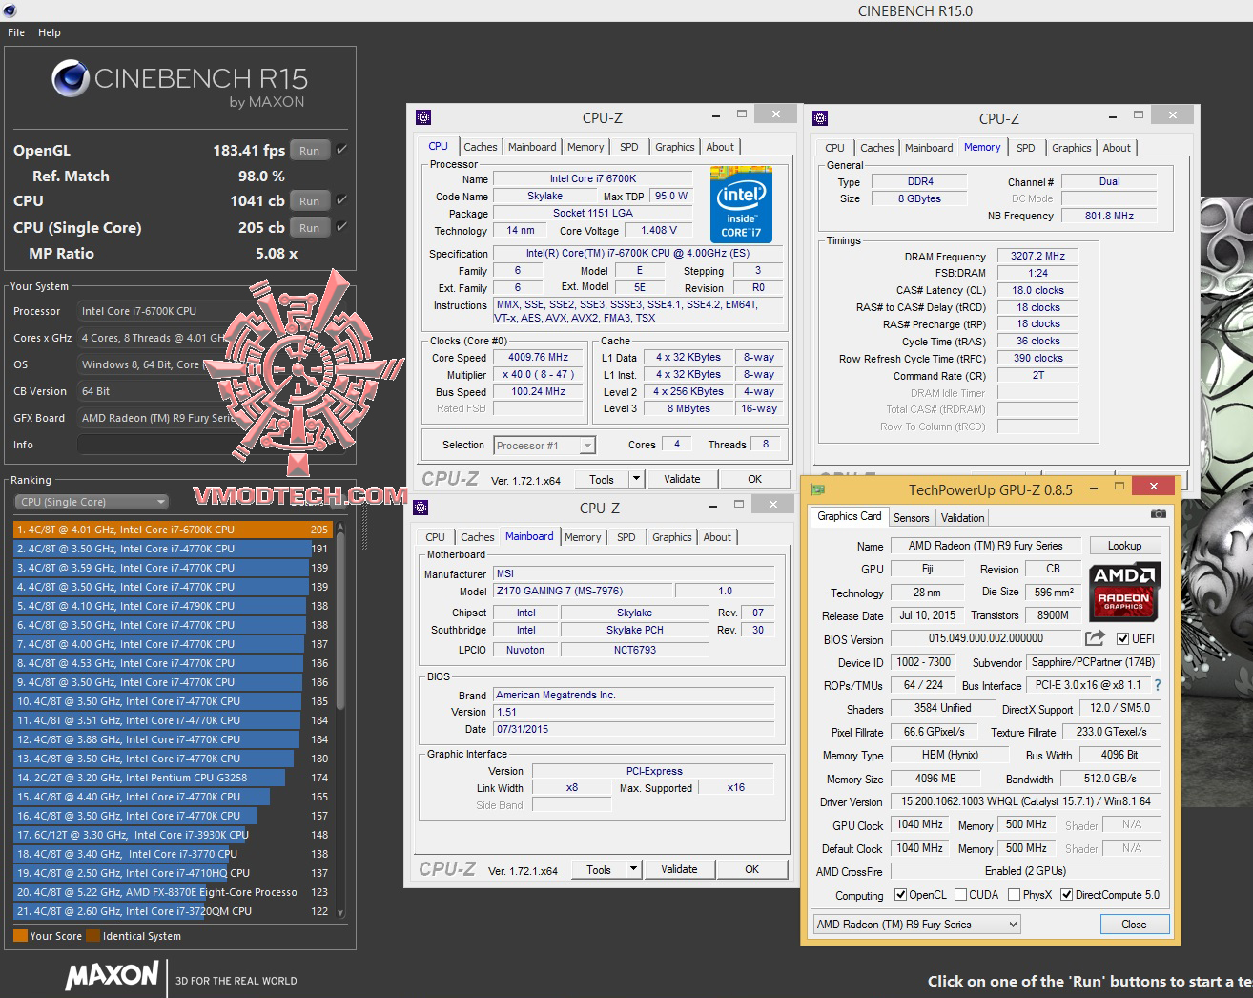Click the CPU-Z icon in the Mainboard tab window title bar
The image size is (1253, 998).
tap(421, 507)
